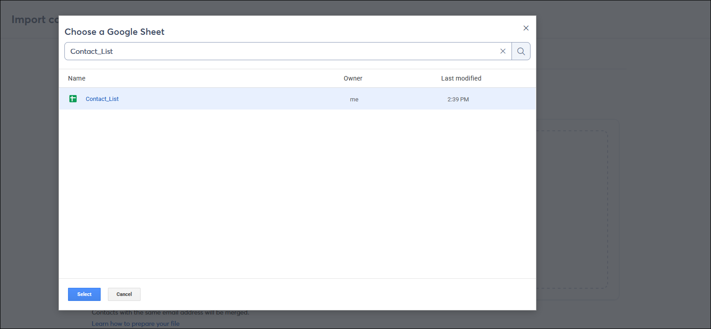Click the owner value "me"
Image resolution: width=711 pixels, height=329 pixels.
354,99
